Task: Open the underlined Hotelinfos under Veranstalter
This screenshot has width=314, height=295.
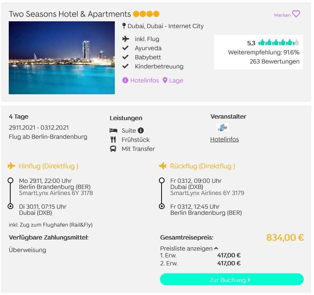Action: pyautogui.click(x=224, y=139)
